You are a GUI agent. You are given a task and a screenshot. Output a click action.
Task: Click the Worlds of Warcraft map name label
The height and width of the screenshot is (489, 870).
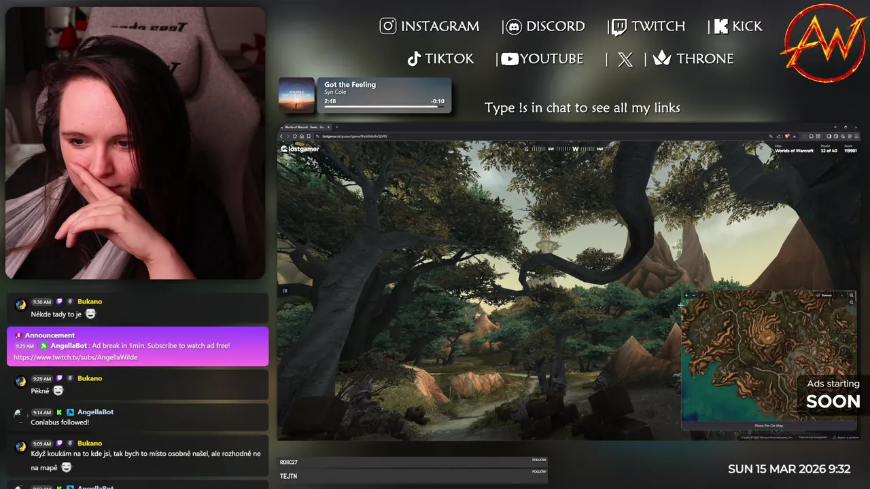794,151
